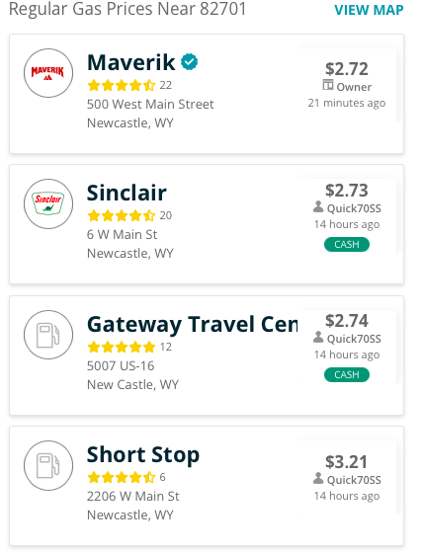Click the CASH badge on the Sinclair listing

pyautogui.click(x=347, y=245)
